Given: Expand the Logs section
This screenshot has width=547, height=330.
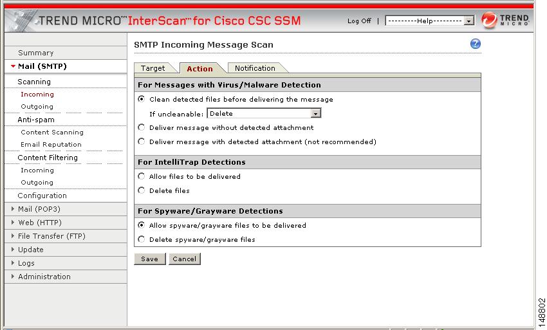Looking at the screenshot, I should [x=13, y=262].
